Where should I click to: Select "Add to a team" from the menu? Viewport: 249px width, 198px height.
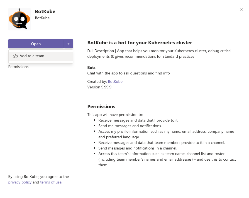[32, 56]
